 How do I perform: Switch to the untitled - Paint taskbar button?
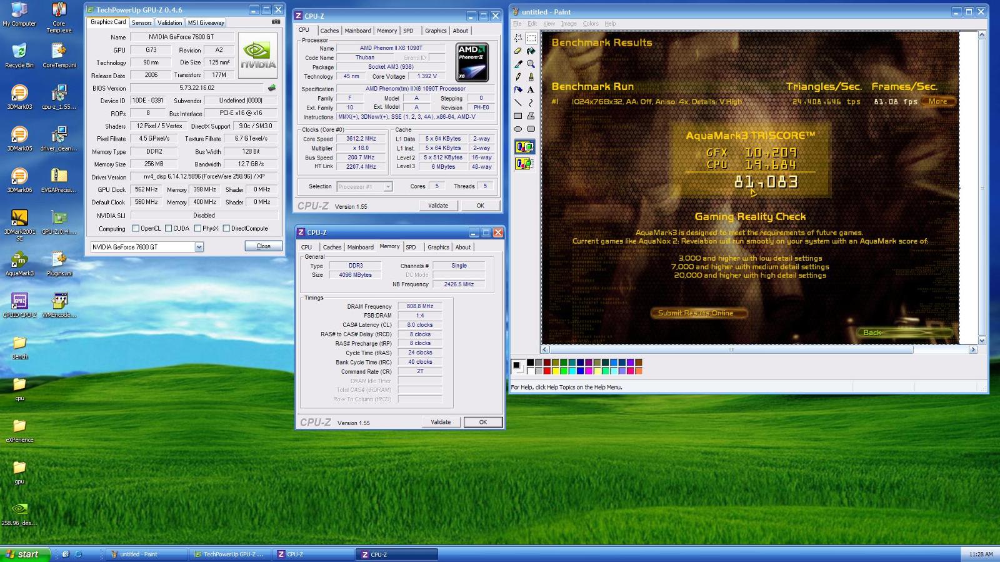[147, 554]
